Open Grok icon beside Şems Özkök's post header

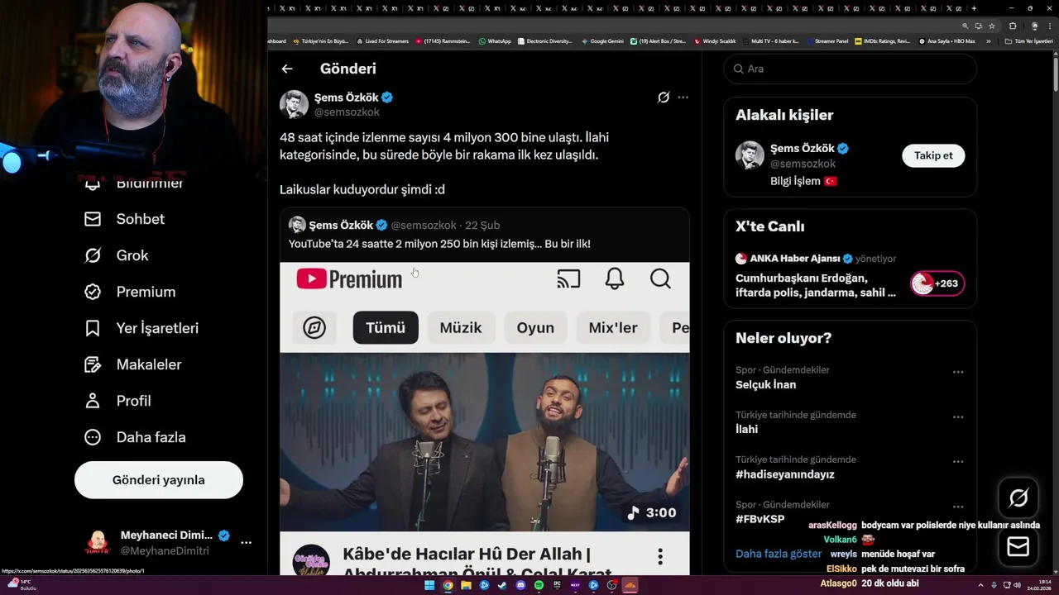(x=664, y=98)
